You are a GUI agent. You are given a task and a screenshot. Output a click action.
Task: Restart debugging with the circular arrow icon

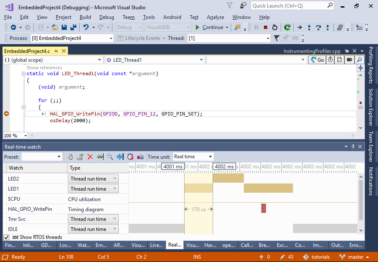point(275,28)
